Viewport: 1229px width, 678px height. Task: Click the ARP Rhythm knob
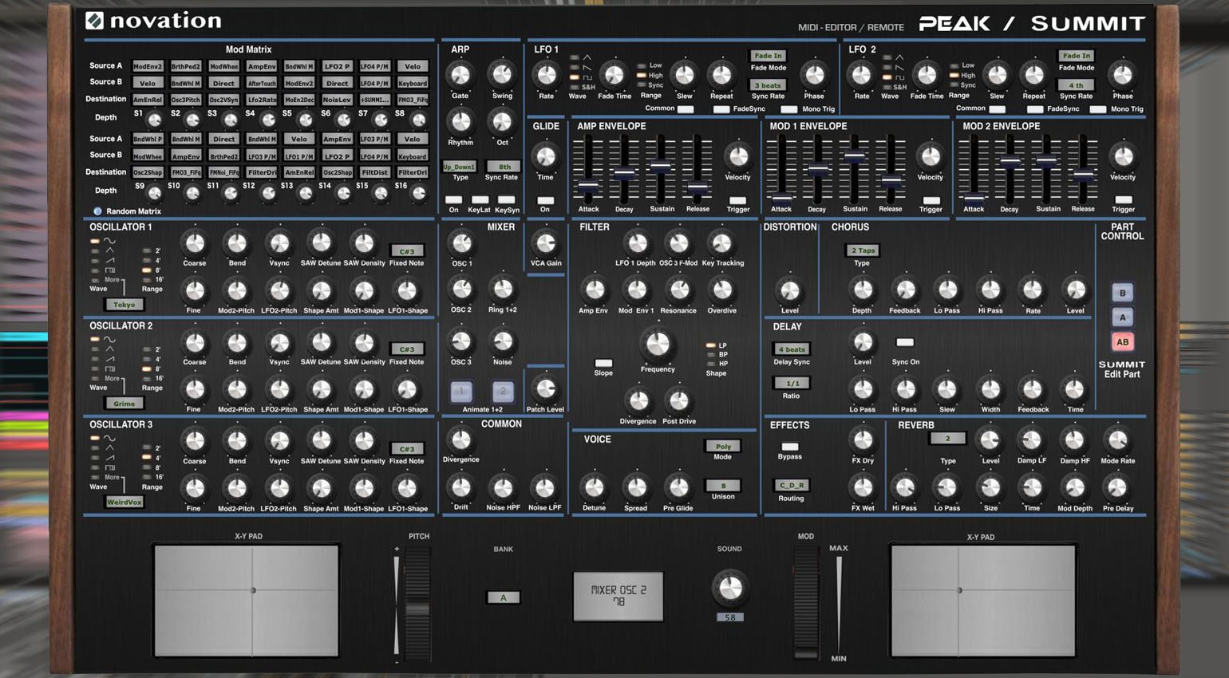[x=460, y=122]
